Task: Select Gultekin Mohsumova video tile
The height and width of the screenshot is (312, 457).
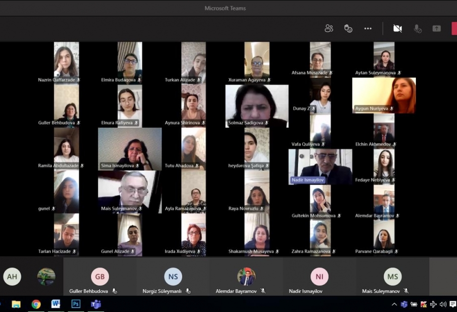Action: pos(320,203)
